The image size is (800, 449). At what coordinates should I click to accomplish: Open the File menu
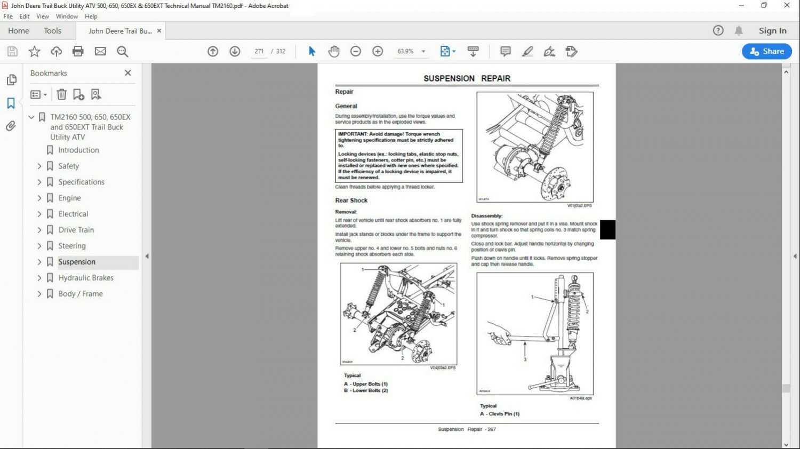pos(8,17)
